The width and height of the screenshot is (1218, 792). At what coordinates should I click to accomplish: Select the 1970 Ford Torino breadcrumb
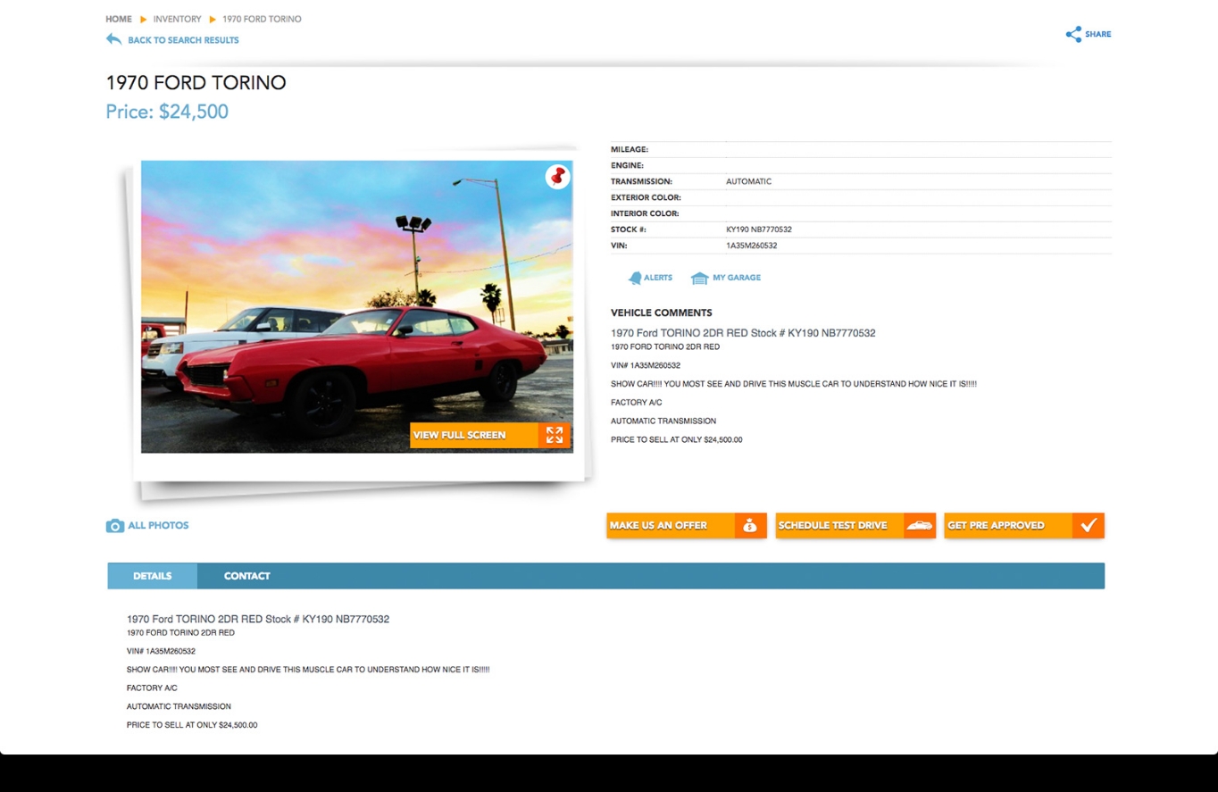pos(262,19)
